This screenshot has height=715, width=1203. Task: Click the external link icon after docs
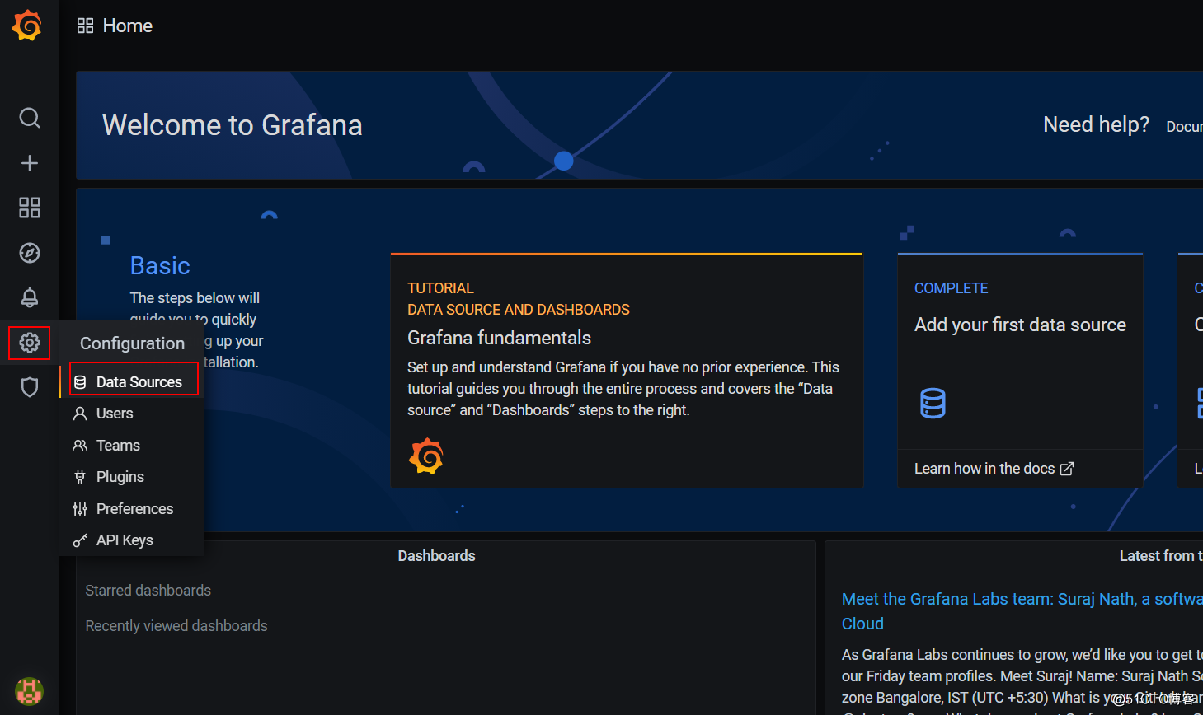(1067, 469)
